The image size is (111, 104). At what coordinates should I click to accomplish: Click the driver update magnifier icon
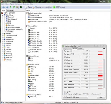[x=34, y=7]
